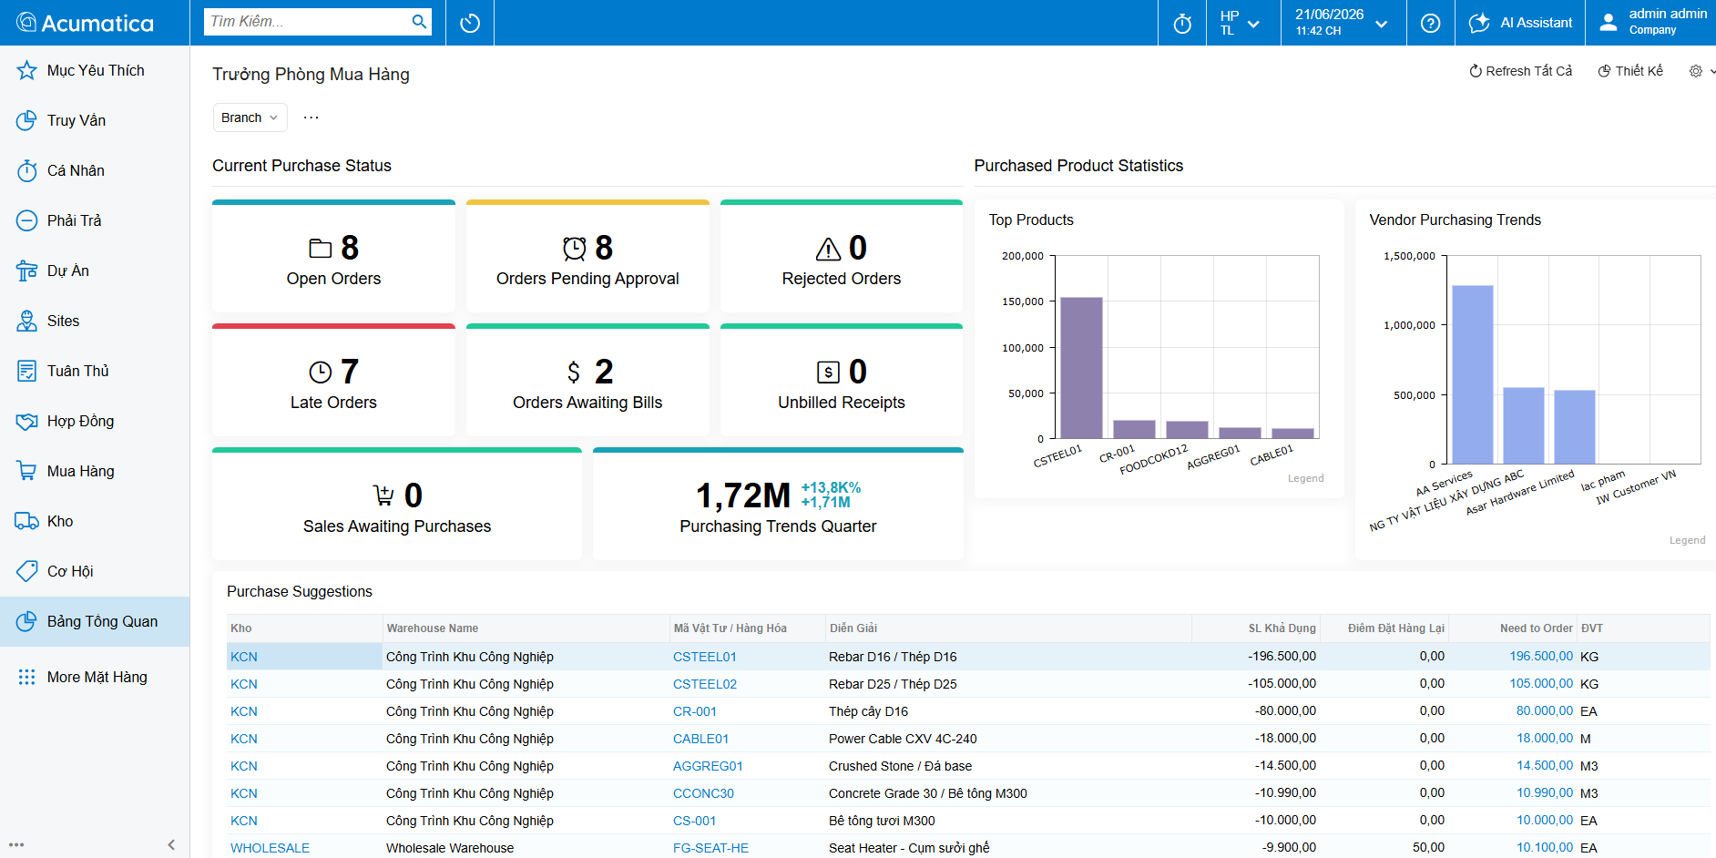Viewport: 1716px width, 858px height.
Task: Open the Mục Yêu Thích favorites star icon
Action: click(26, 70)
